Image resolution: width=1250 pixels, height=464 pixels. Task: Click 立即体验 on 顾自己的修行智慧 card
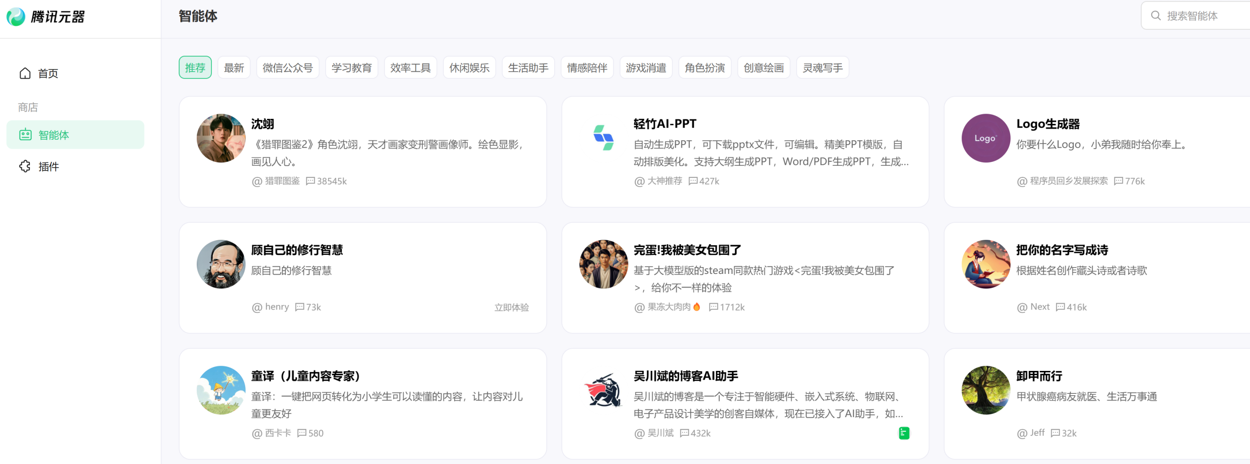[x=511, y=307]
